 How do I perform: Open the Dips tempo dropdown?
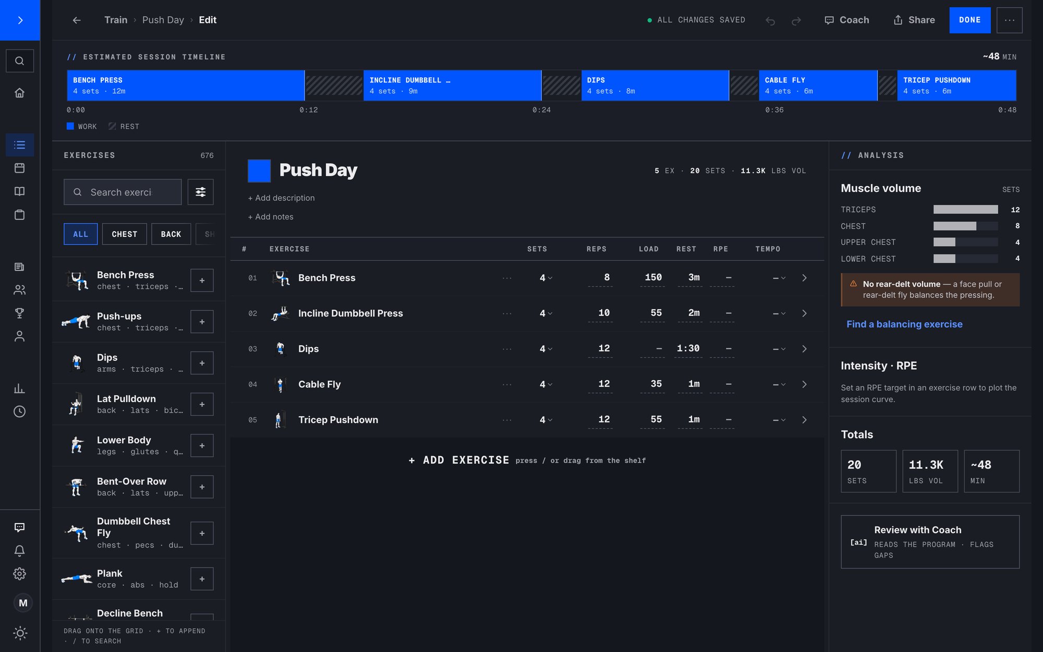click(779, 349)
